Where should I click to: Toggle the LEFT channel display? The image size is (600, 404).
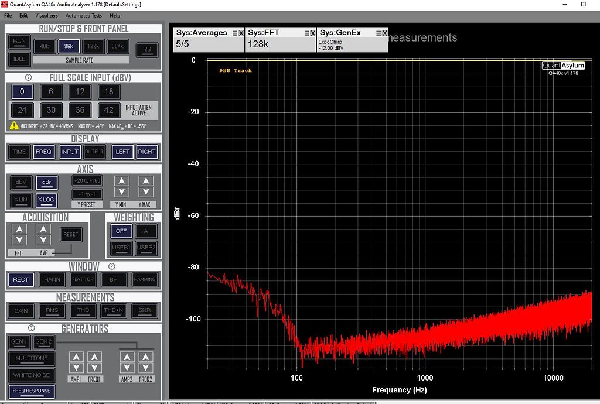click(x=122, y=152)
